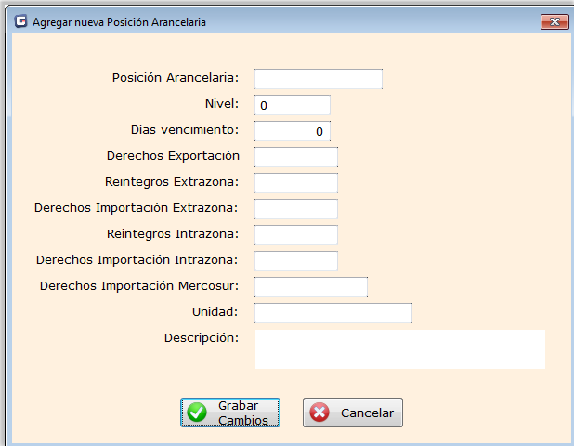The image size is (574, 446).
Task: Click into Derechos Importación Intrazona field
Action: click(x=295, y=261)
